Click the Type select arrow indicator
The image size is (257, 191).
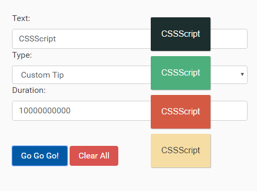click(x=242, y=75)
